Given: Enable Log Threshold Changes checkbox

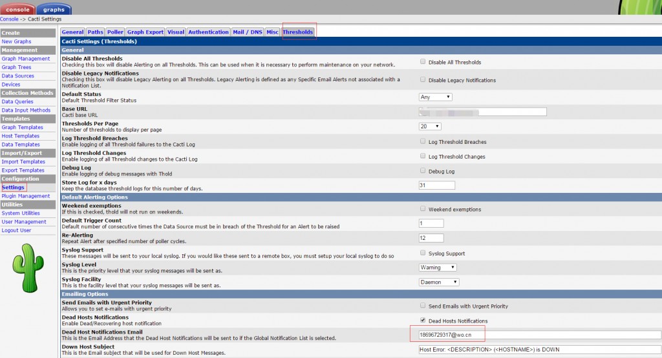Looking at the screenshot, I should point(423,156).
